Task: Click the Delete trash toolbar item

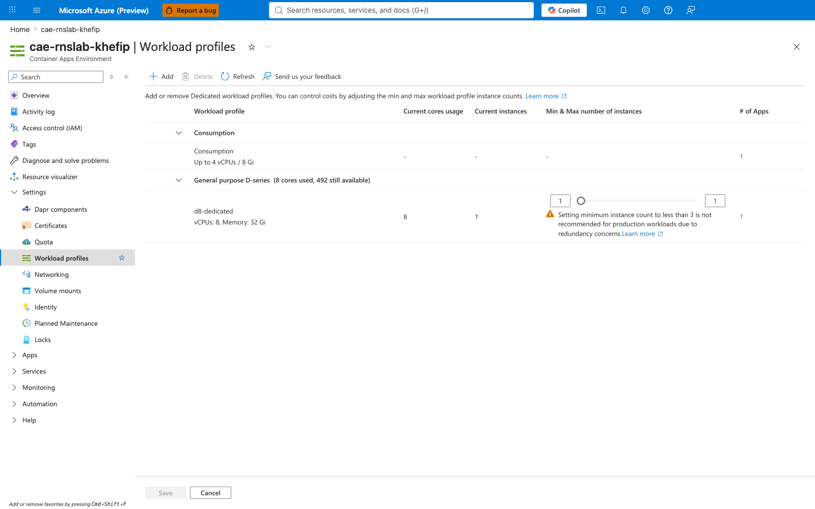Action: click(198, 77)
